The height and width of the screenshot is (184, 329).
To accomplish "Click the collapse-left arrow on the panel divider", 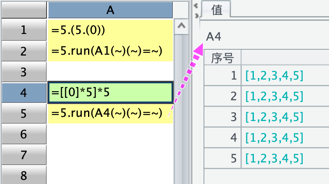I will [196, 6].
